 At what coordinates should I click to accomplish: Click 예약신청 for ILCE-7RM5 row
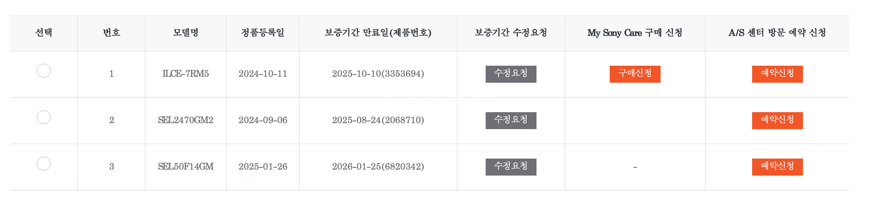(777, 74)
